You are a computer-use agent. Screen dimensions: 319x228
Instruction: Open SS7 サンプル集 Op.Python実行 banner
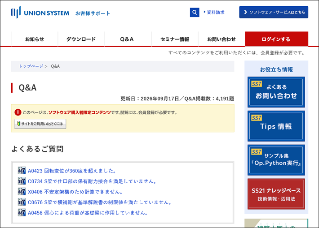(276, 160)
